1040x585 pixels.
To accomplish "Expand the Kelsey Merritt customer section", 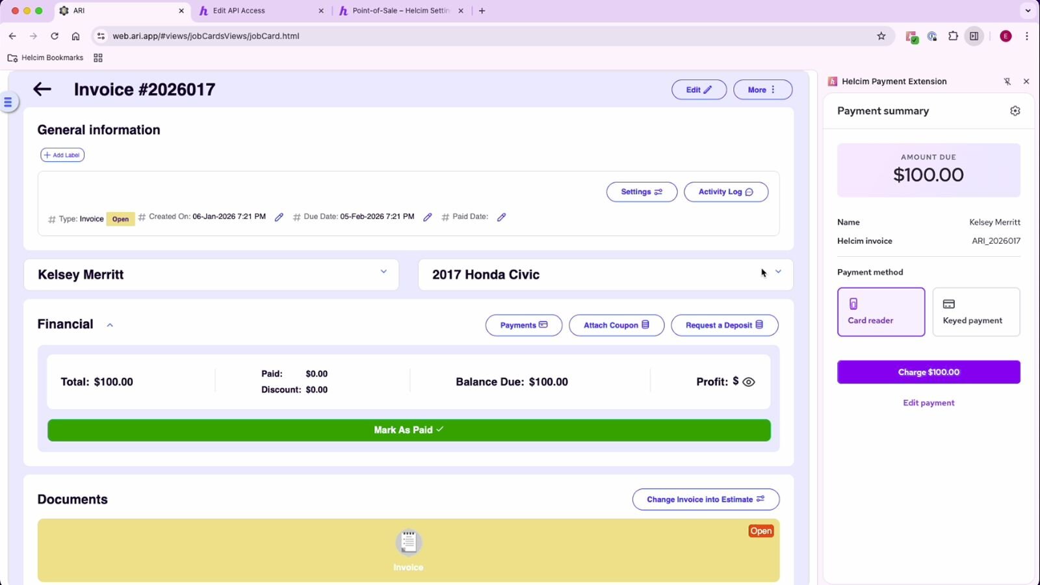I will pyautogui.click(x=383, y=272).
